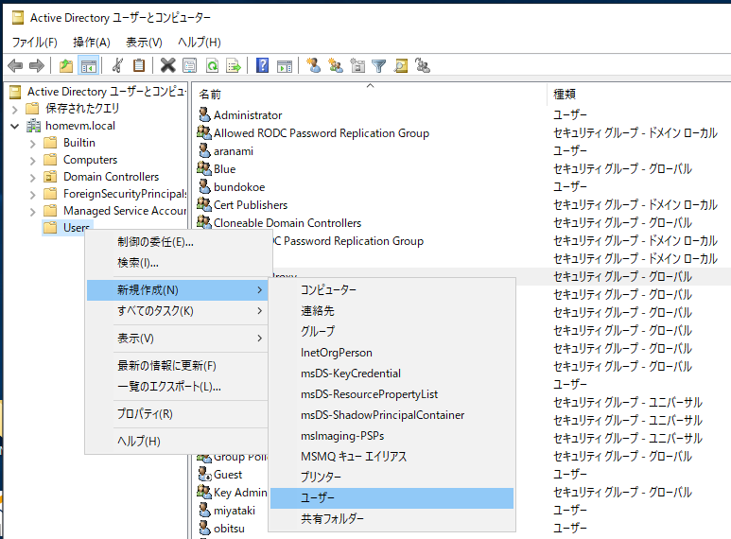
Task: Click the Guest user icon in list
Action: pyautogui.click(x=204, y=474)
